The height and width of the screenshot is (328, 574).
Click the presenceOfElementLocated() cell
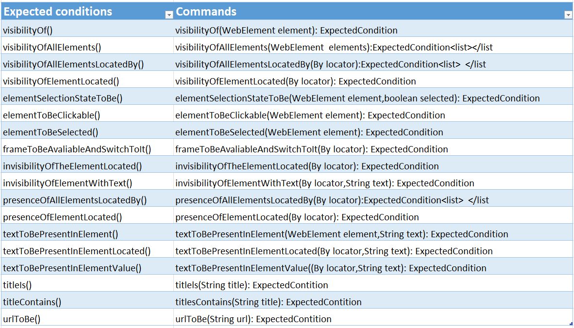pyautogui.click(x=87, y=217)
